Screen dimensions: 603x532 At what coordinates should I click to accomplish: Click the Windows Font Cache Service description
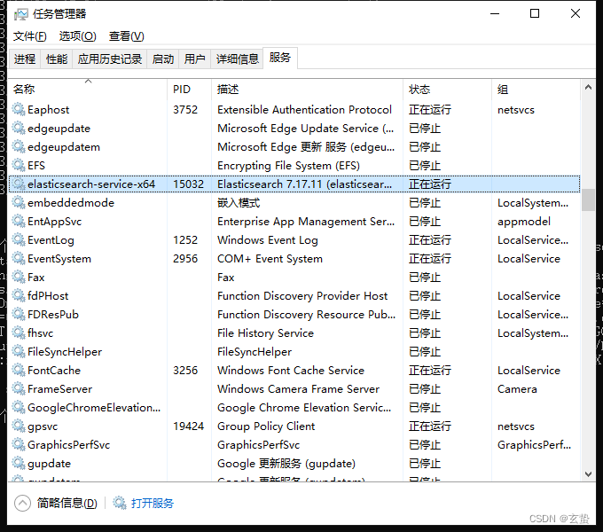[291, 370]
